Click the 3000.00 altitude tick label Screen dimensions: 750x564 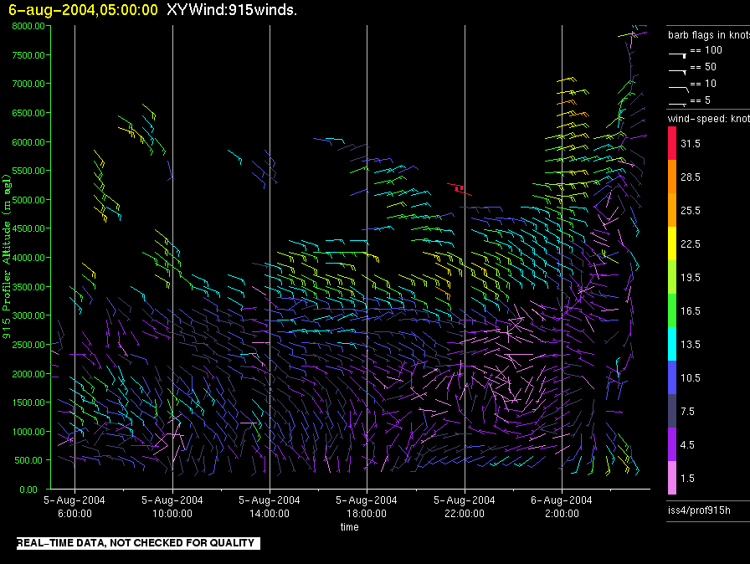click(x=28, y=315)
